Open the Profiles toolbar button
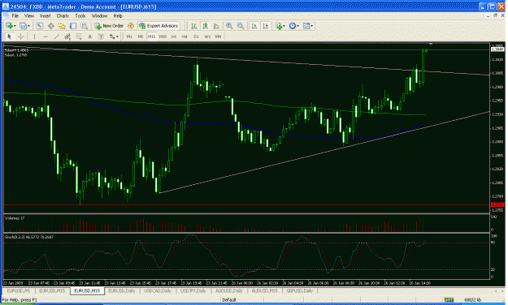 pyautogui.click(x=23, y=26)
